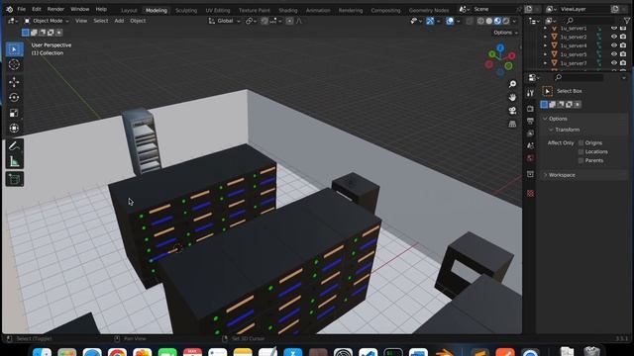
Task: Click the viewport navigation gizmo
Action: (500, 60)
